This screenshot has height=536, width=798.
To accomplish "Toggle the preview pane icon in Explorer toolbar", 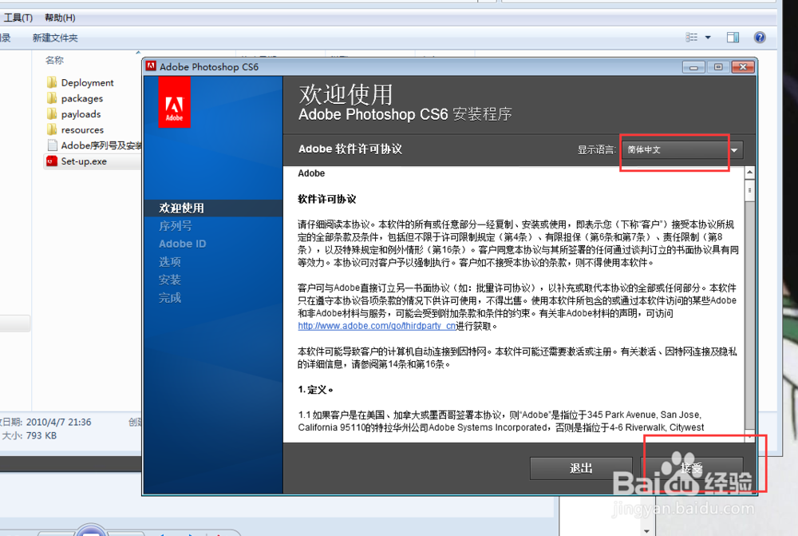I will 732,37.
